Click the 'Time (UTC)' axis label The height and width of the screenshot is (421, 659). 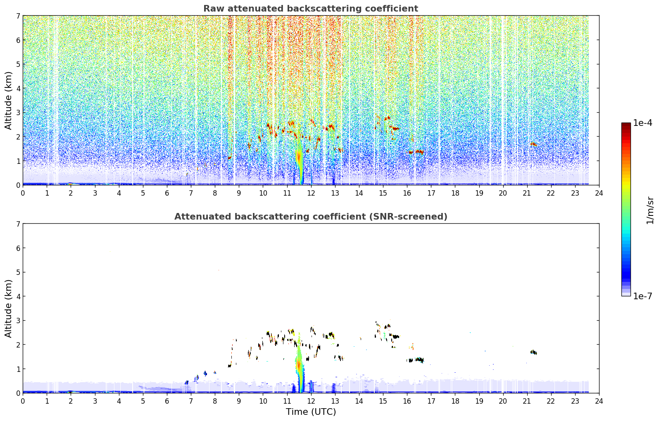click(x=311, y=412)
